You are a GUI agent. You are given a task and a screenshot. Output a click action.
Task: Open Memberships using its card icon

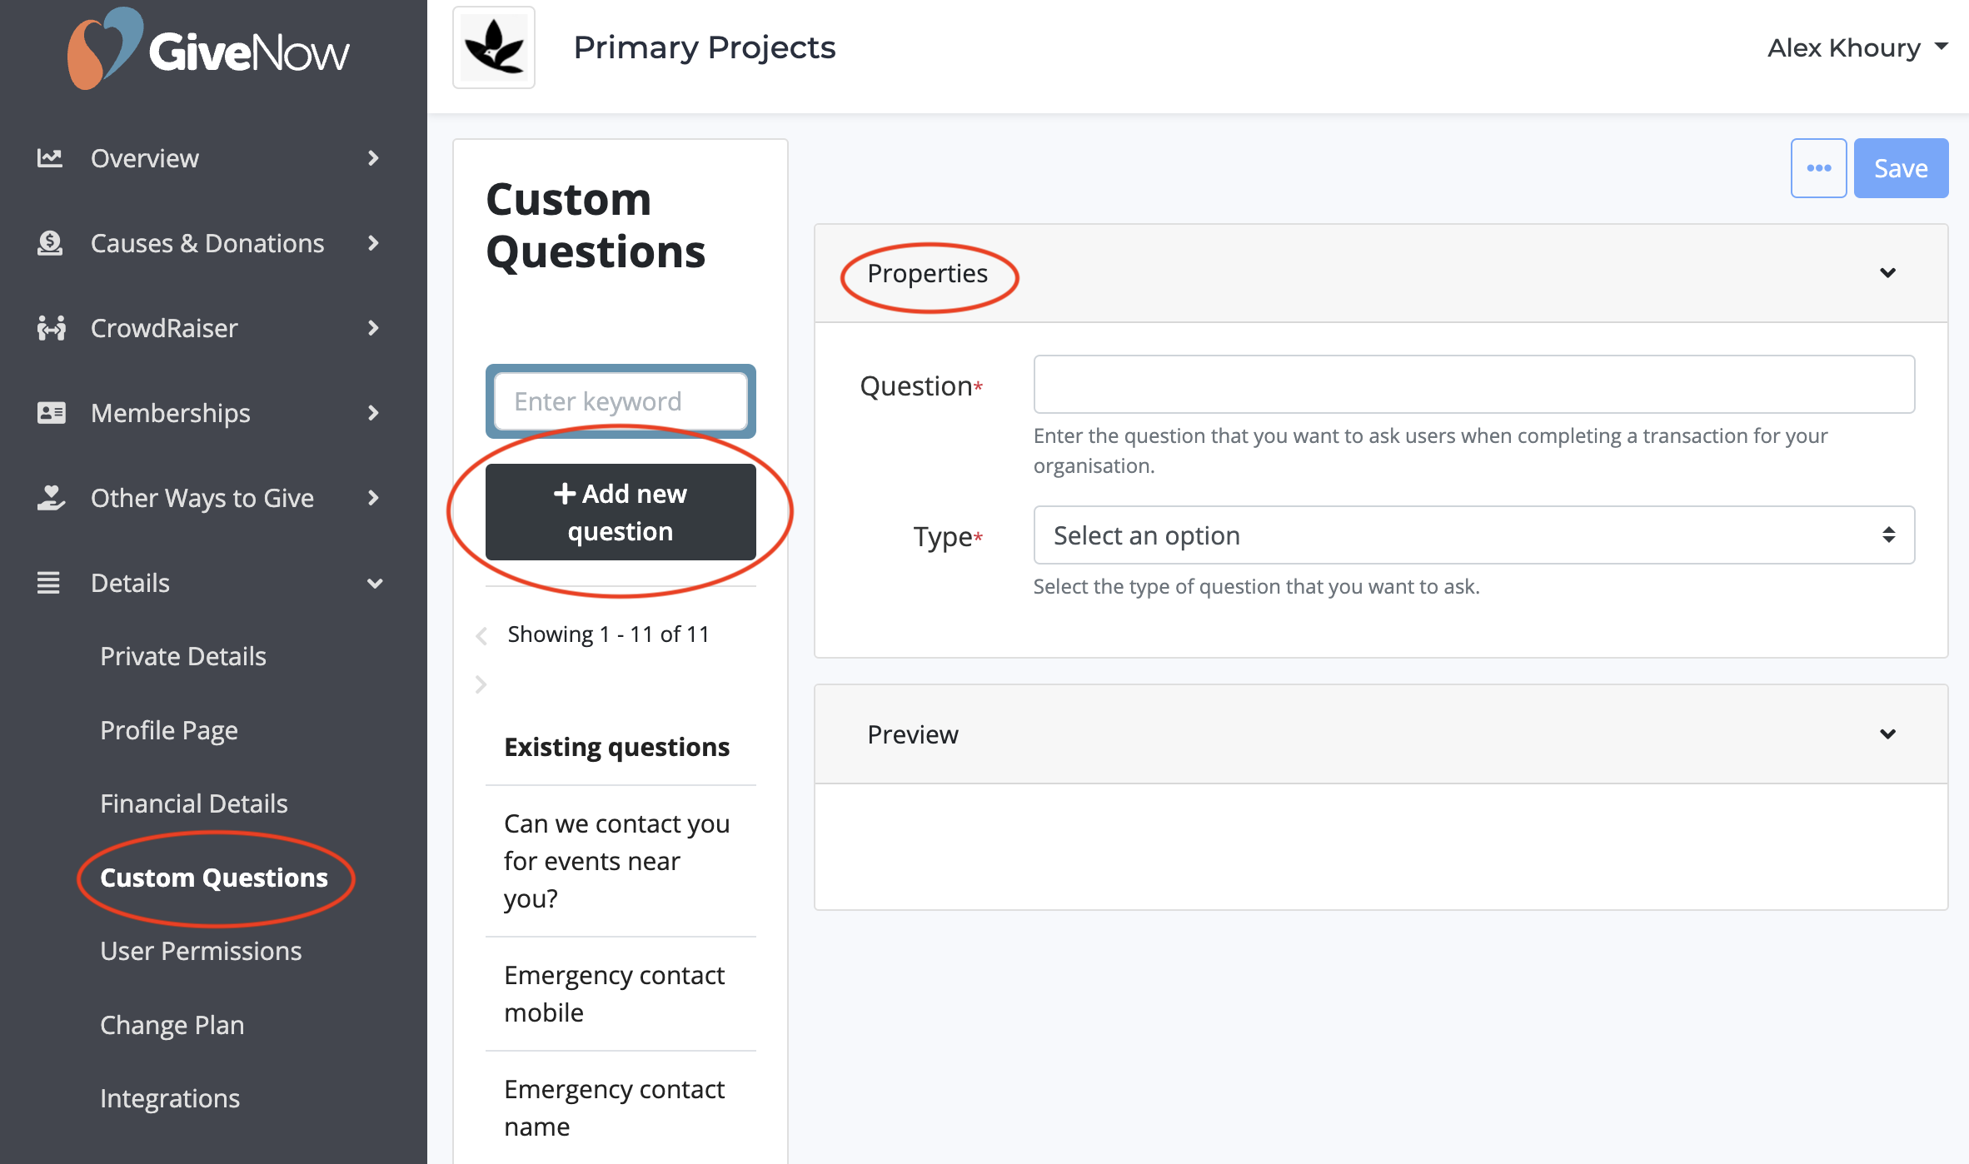(50, 413)
